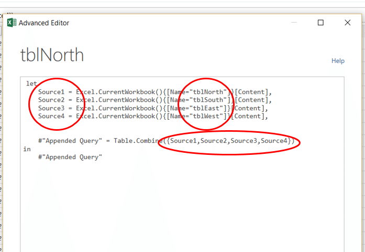Screen dimensions: 365x252
Task: Click Source1 variable in first code line
Action: 51,92
